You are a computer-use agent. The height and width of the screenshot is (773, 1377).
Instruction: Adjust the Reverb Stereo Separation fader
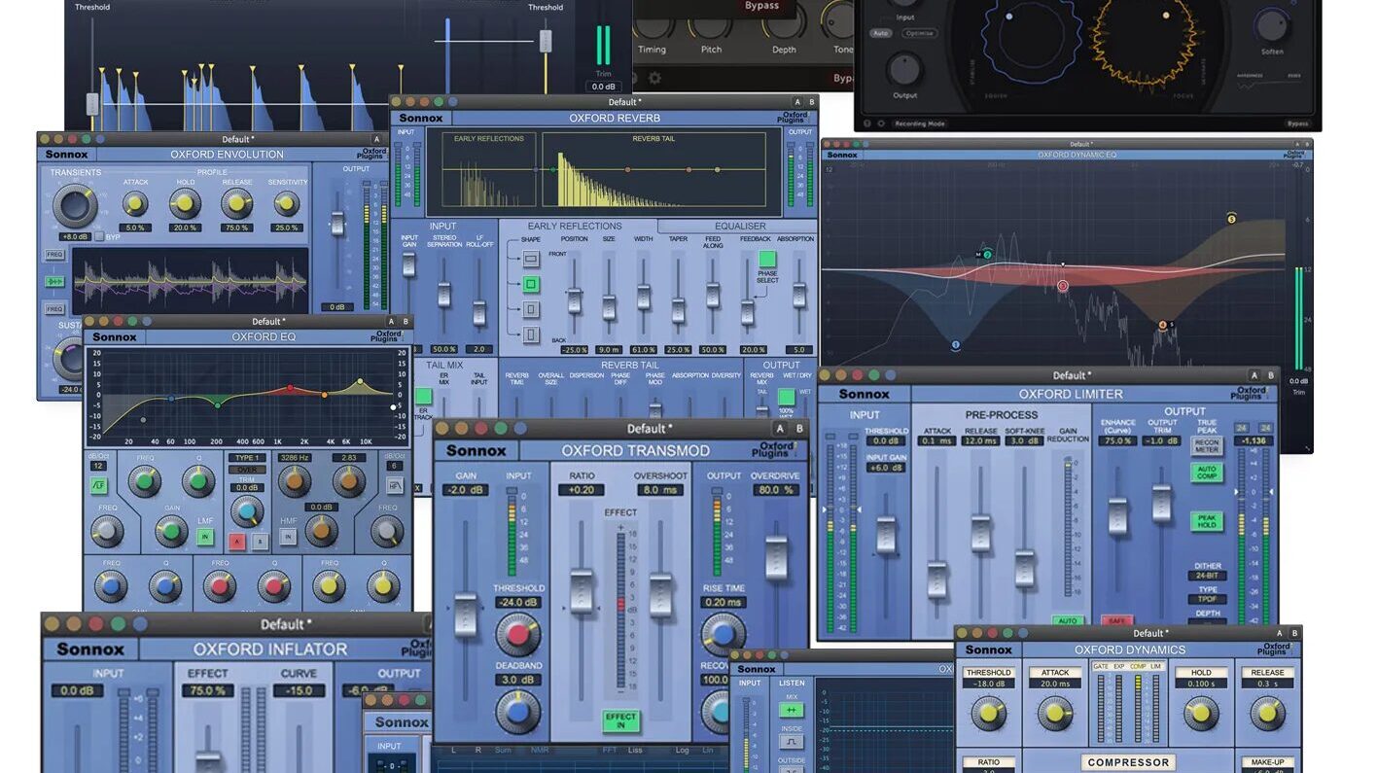tap(444, 296)
